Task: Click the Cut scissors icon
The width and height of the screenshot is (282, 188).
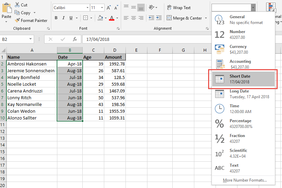Action: 17,5
